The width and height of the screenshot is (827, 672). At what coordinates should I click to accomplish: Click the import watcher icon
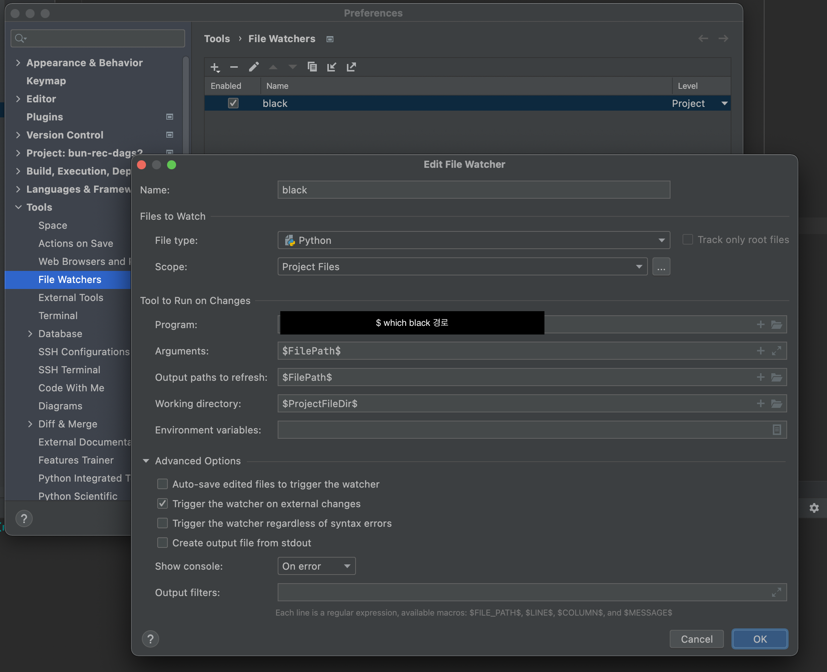[331, 67]
